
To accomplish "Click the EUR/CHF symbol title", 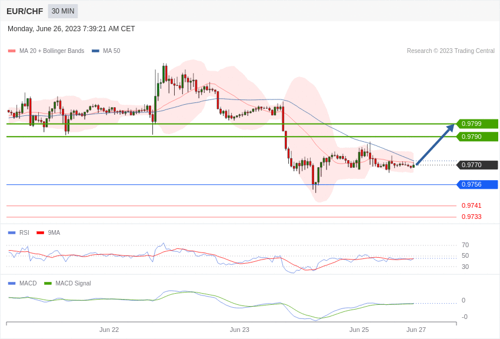I will [25, 11].
